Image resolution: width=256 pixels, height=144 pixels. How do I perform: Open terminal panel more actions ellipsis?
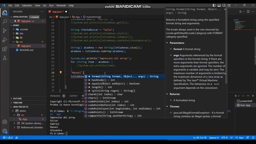(243, 96)
